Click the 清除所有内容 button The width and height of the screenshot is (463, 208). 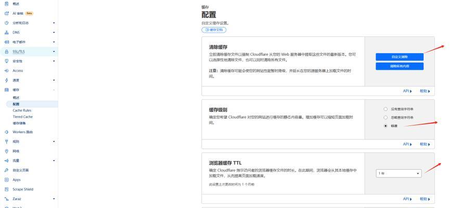(x=400, y=66)
